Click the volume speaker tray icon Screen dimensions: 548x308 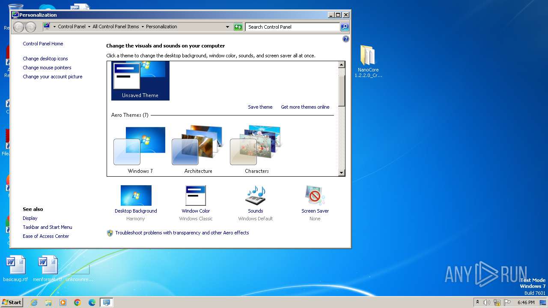487,302
